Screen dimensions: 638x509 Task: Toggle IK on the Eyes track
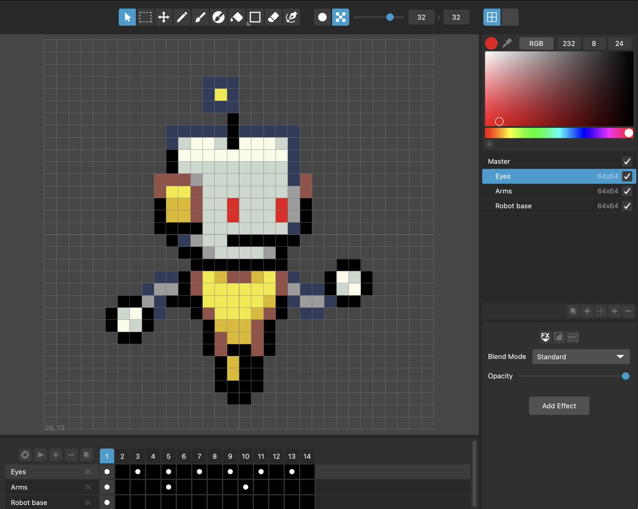[x=88, y=472]
